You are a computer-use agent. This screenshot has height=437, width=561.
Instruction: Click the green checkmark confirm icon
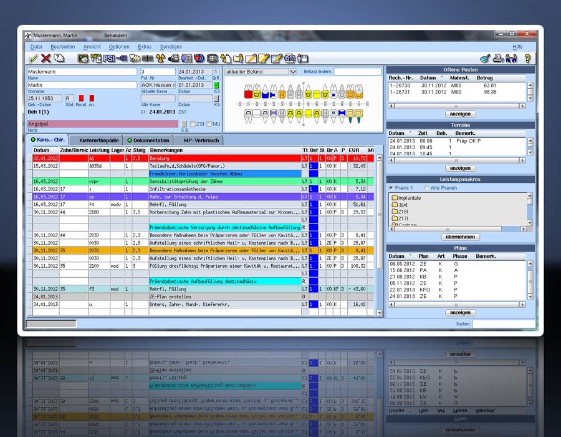(34, 59)
